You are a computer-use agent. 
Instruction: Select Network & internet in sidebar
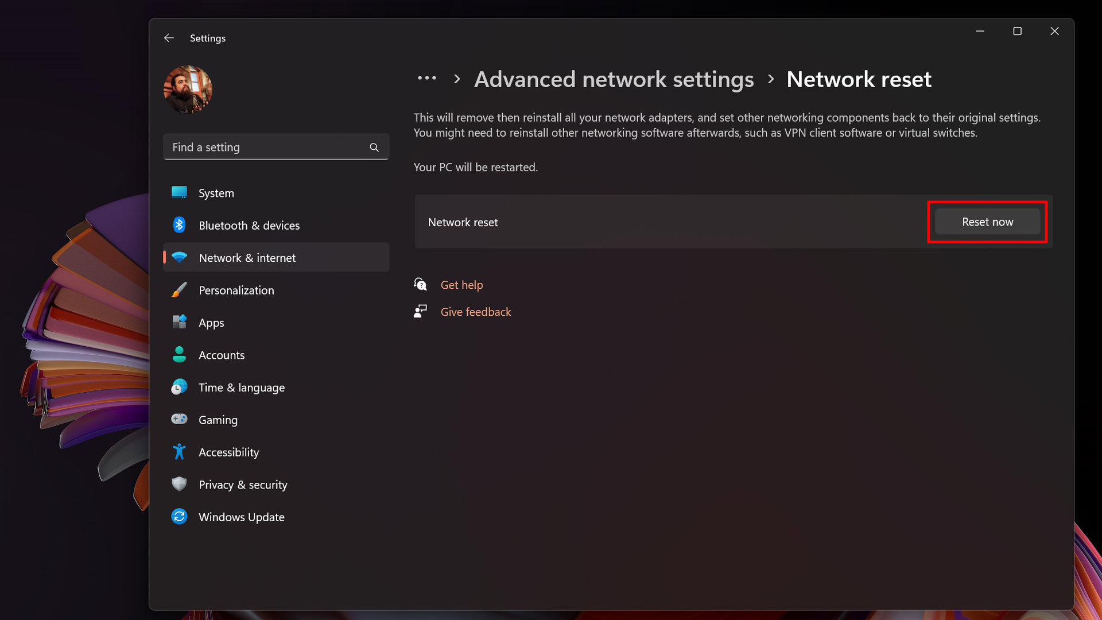tap(247, 258)
